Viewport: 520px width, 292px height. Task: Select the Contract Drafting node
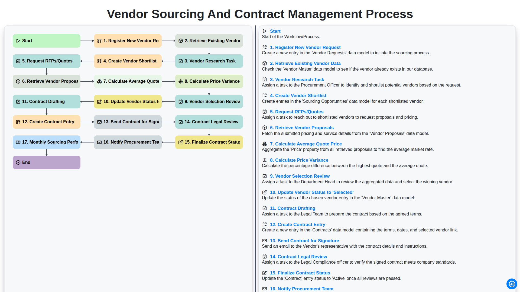point(47,102)
